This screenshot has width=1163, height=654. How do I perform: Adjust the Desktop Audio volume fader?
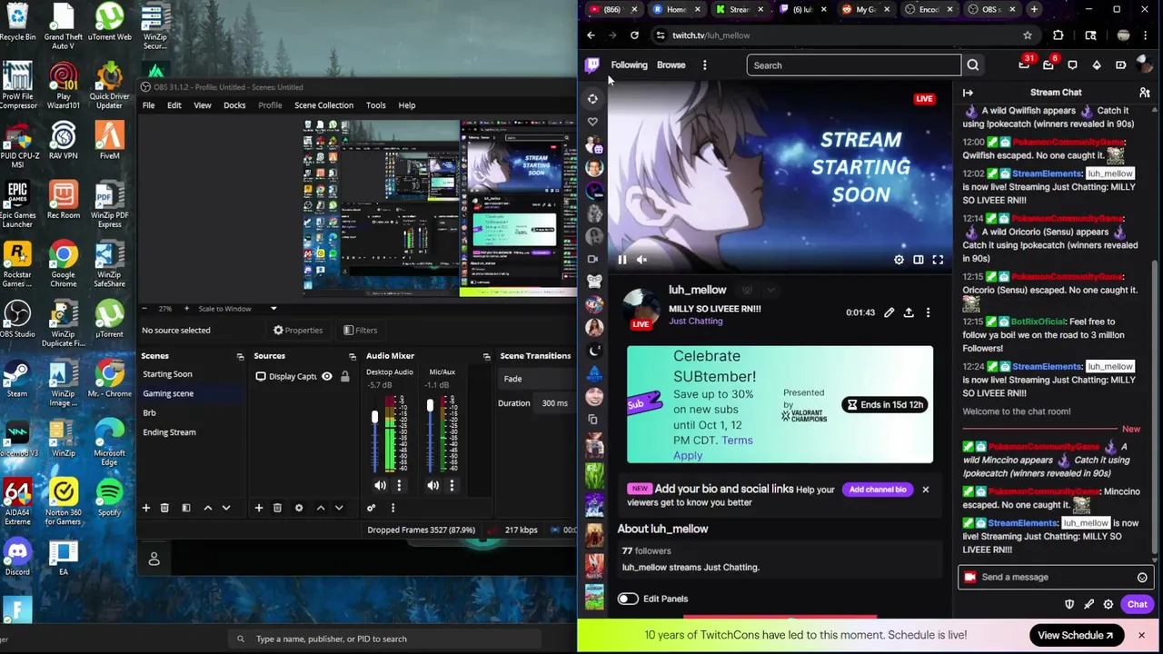[x=373, y=418]
